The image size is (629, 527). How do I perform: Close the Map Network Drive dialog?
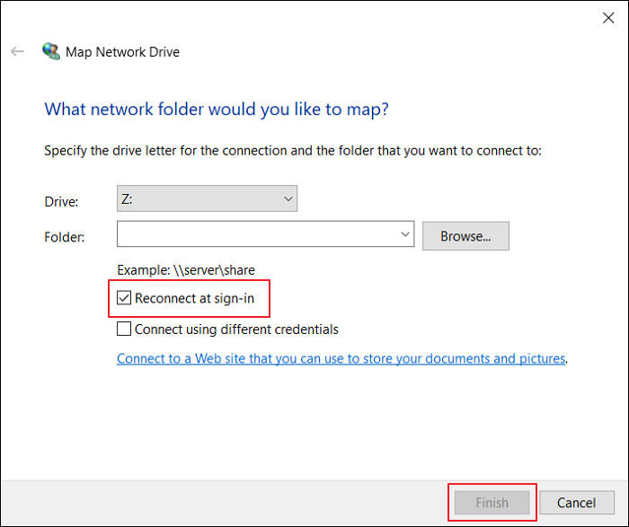608,18
